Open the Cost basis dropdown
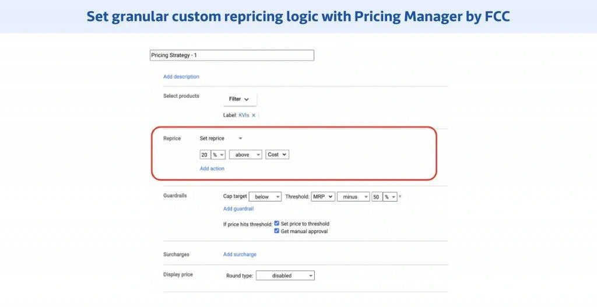The width and height of the screenshot is (597, 307). tap(277, 154)
